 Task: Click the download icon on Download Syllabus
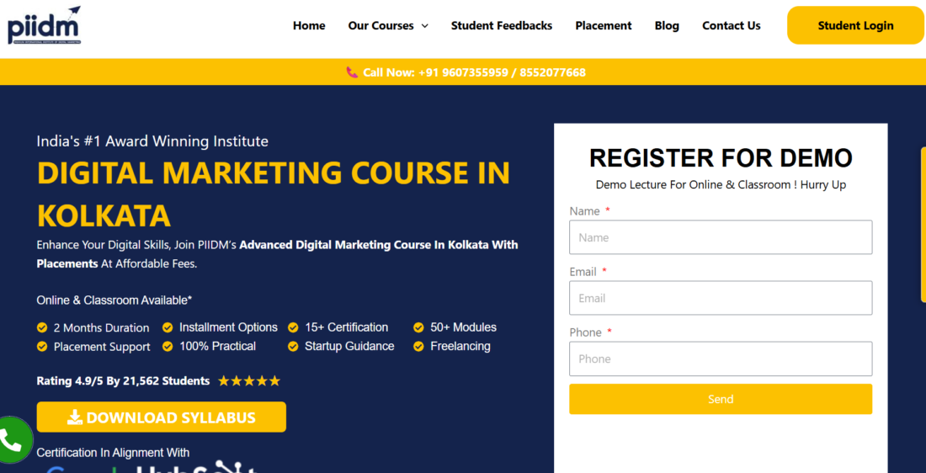pos(74,418)
